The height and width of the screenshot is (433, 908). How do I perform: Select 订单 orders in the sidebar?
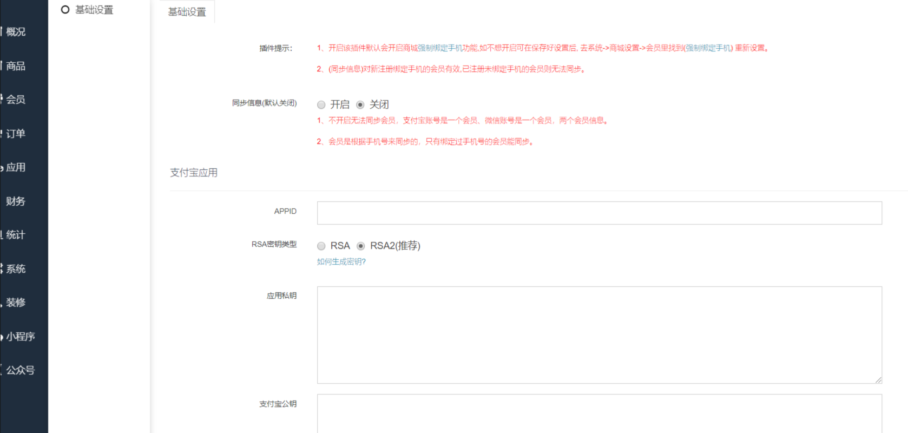click(16, 134)
